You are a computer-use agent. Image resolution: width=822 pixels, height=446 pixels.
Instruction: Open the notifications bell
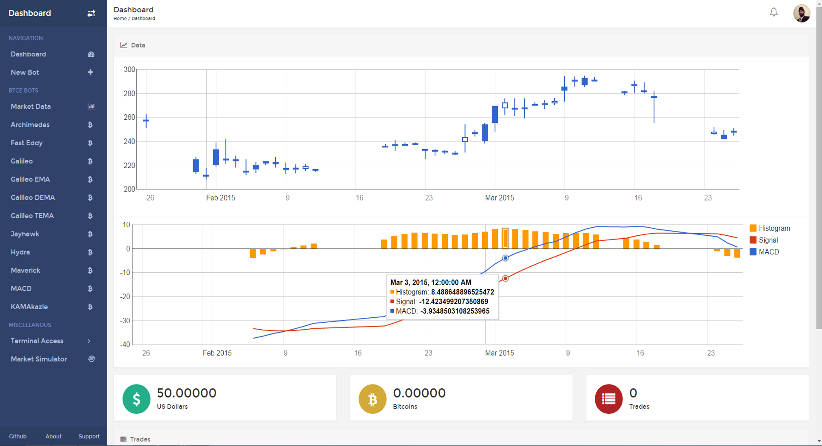pyautogui.click(x=774, y=12)
